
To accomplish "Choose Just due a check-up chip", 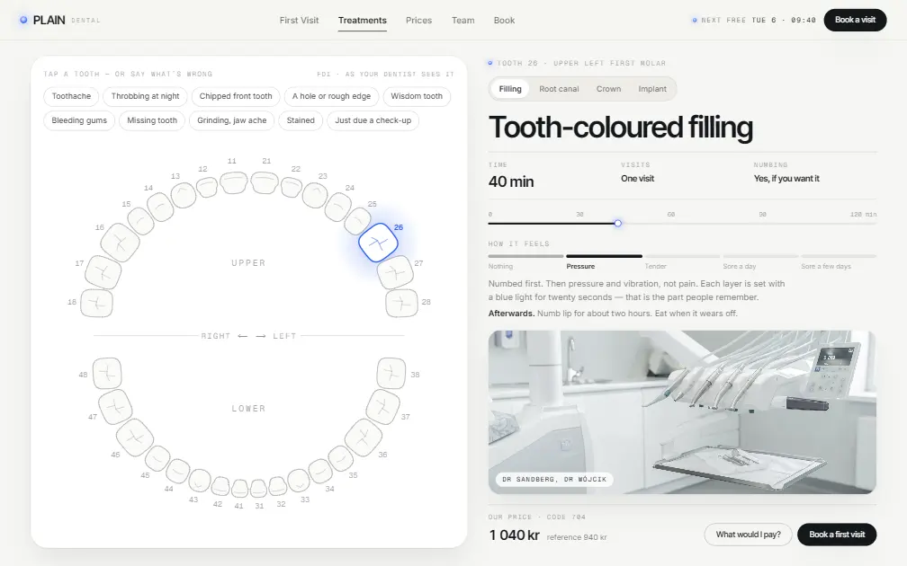I will click(373, 120).
